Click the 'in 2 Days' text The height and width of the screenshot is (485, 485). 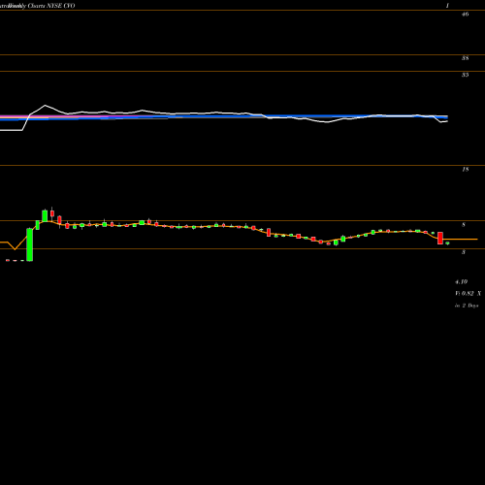click(467, 306)
